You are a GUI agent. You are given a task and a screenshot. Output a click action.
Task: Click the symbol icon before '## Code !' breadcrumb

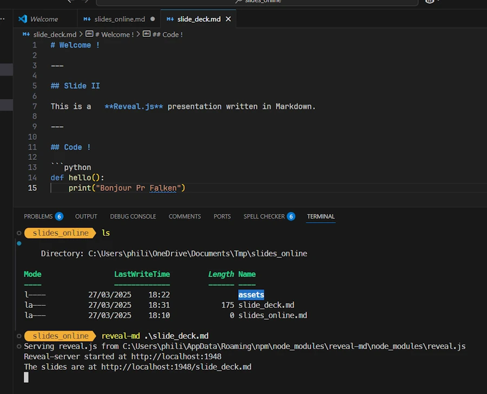click(x=147, y=34)
